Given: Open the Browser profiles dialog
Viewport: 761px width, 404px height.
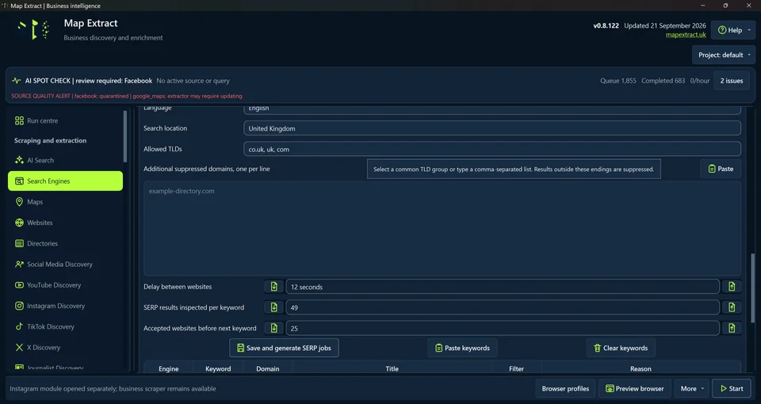Looking at the screenshot, I should click(x=565, y=388).
